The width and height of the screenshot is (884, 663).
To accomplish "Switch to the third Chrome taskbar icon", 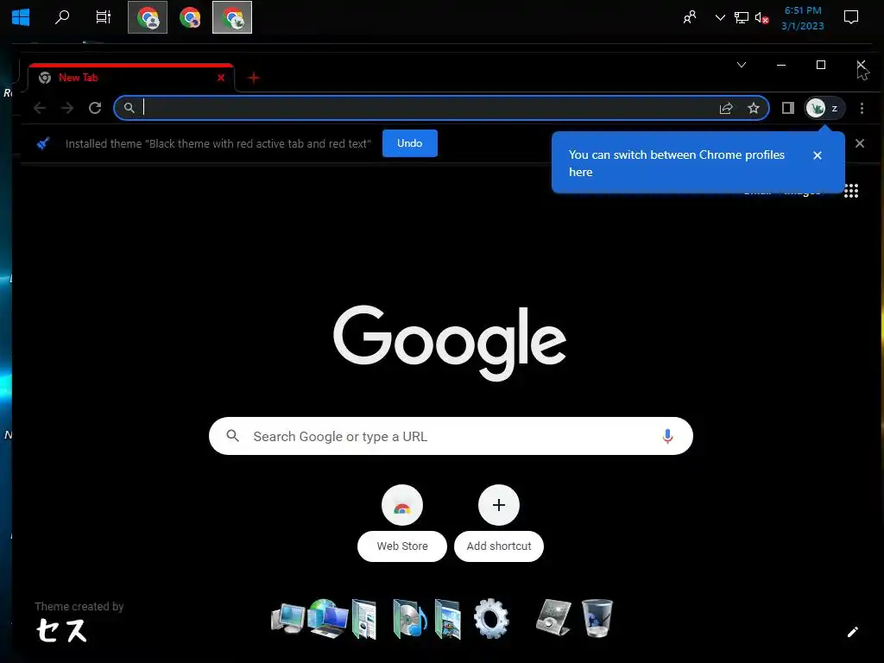I will (x=232, y=17).
